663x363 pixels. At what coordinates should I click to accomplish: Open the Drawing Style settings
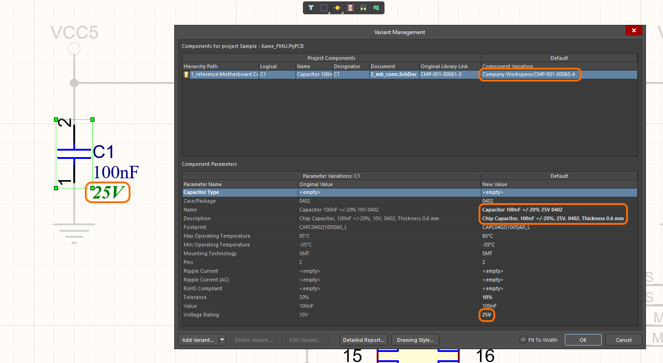(415, 340)
